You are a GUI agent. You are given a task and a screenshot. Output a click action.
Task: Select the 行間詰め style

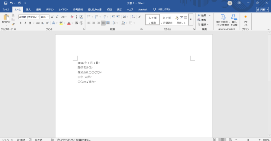(x=167, y=20)
